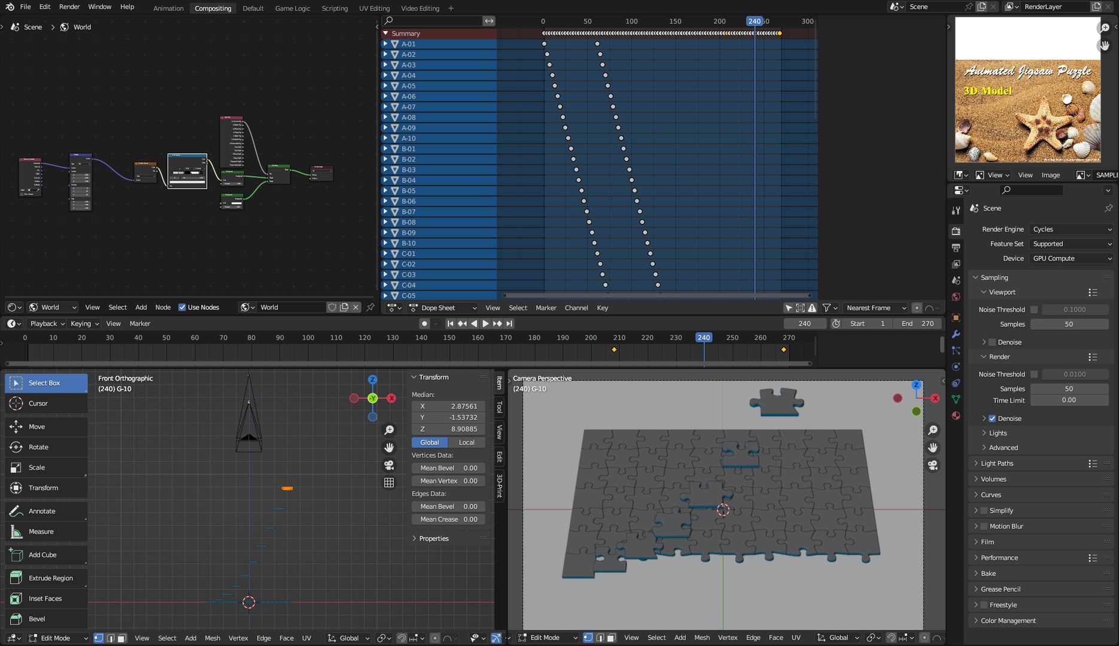Select the Measure tool
The height and width of the screenshot is (646, 1119).
[46, 531]
